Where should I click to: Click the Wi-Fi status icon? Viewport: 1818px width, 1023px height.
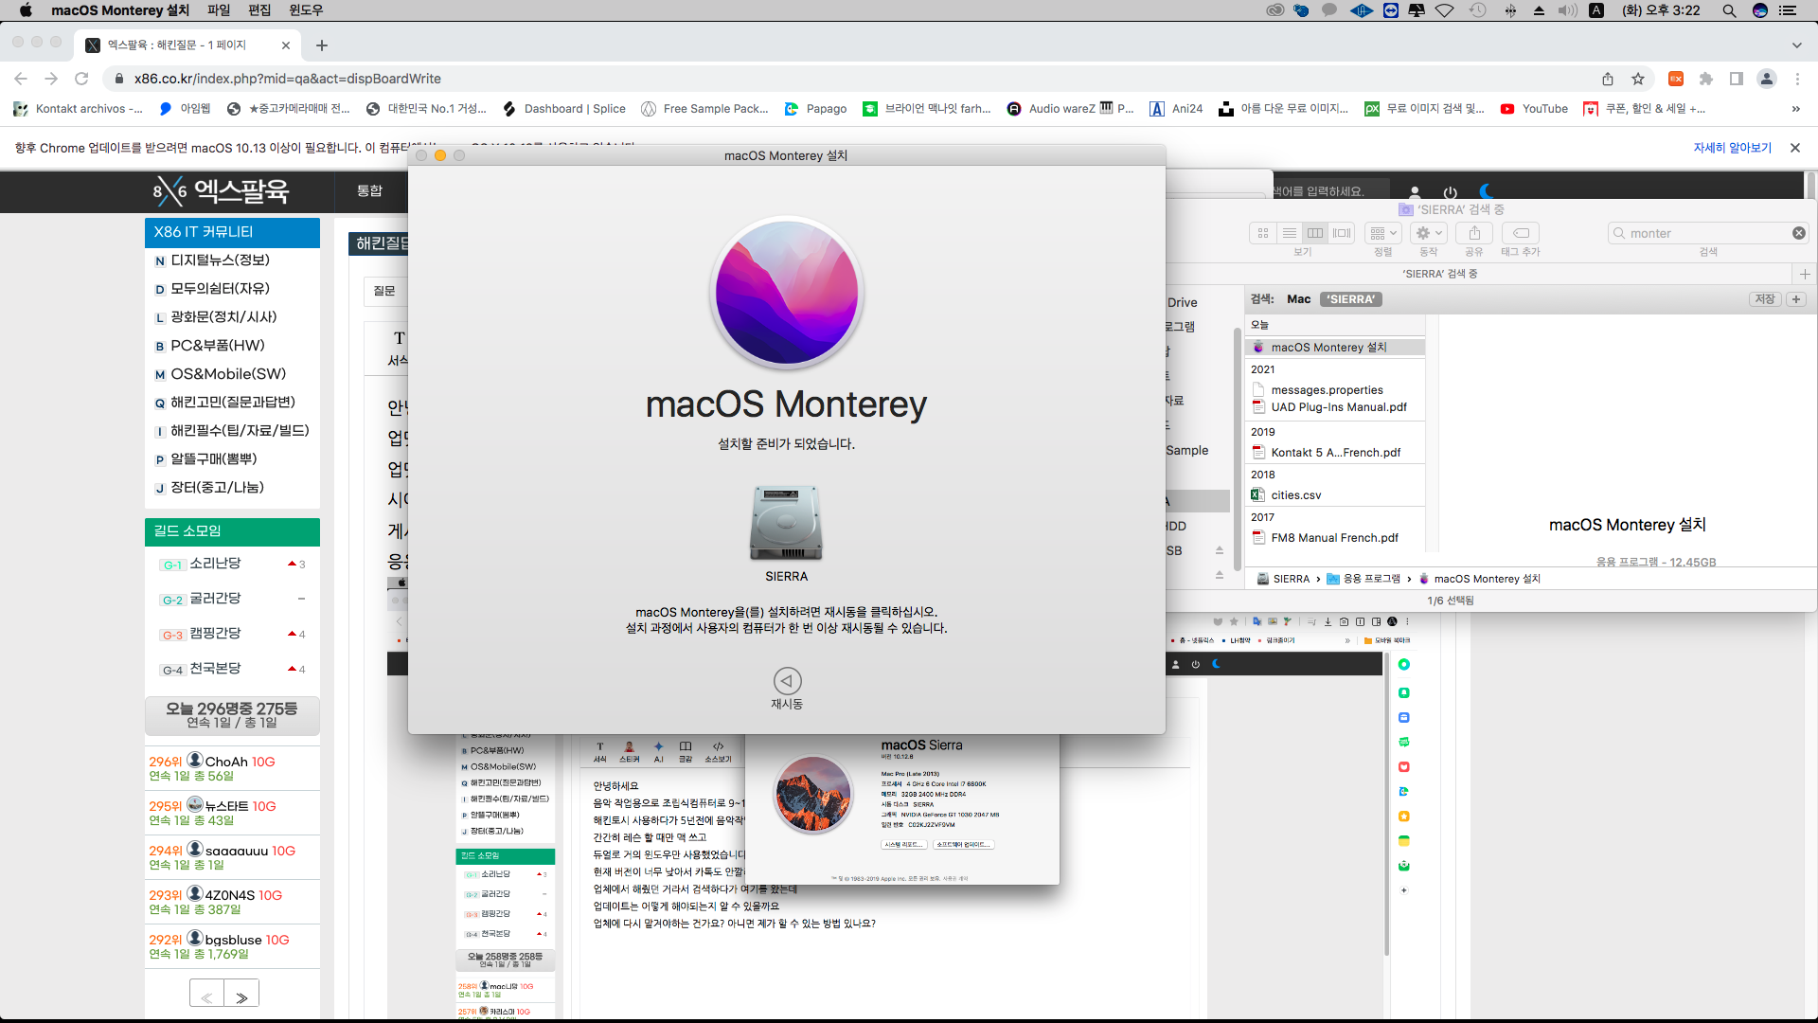pos(1445,10)
